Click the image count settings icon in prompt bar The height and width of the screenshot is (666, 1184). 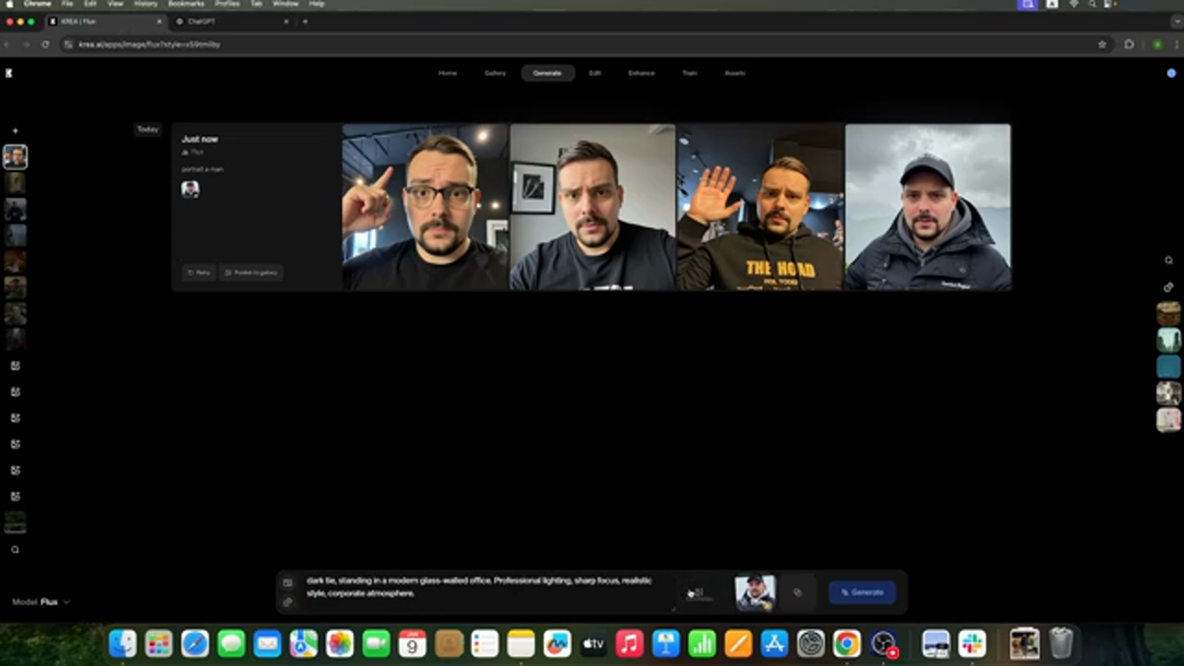698,593
